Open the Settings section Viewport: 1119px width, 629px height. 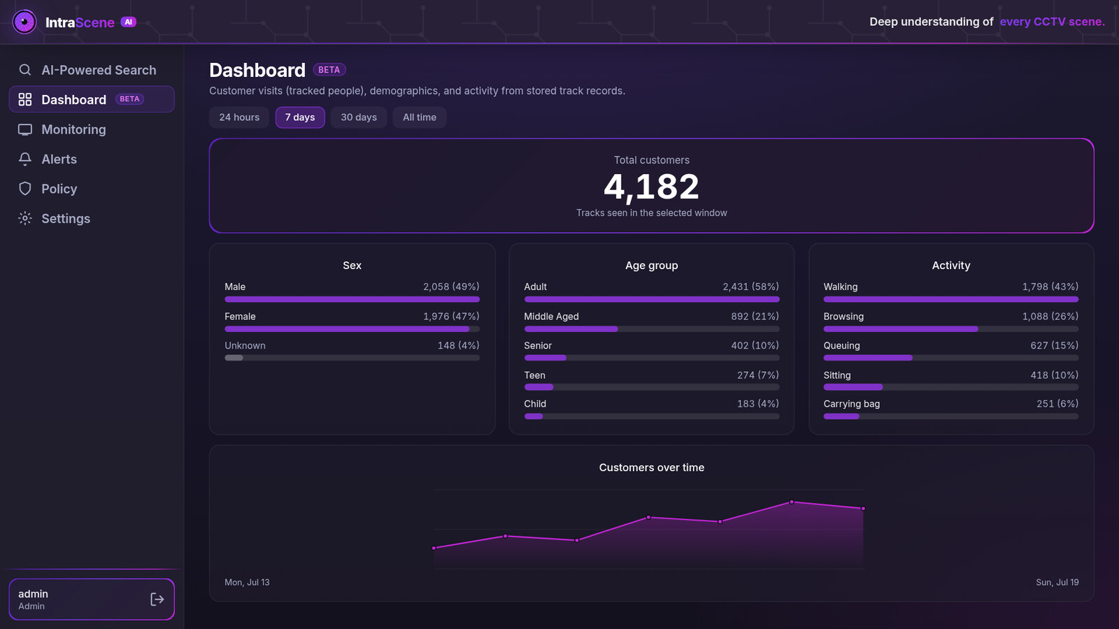pos(92,218)
